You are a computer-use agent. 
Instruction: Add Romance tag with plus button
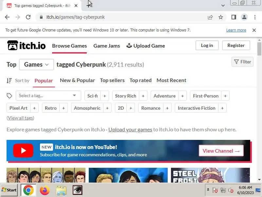coord(167,108)
